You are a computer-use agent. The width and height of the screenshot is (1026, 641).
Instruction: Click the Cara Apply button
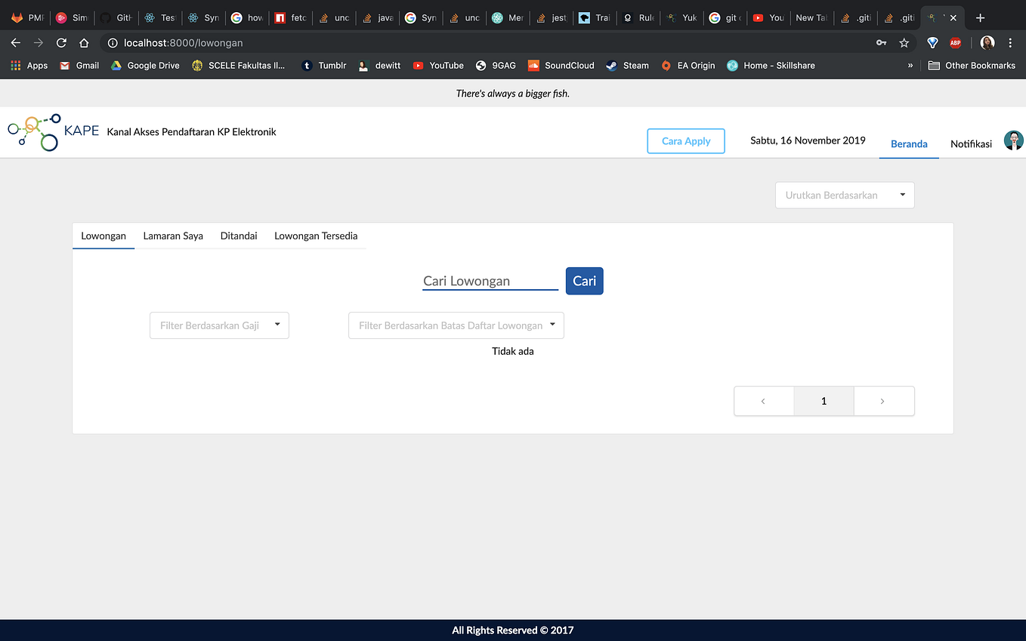pos(686,141)
